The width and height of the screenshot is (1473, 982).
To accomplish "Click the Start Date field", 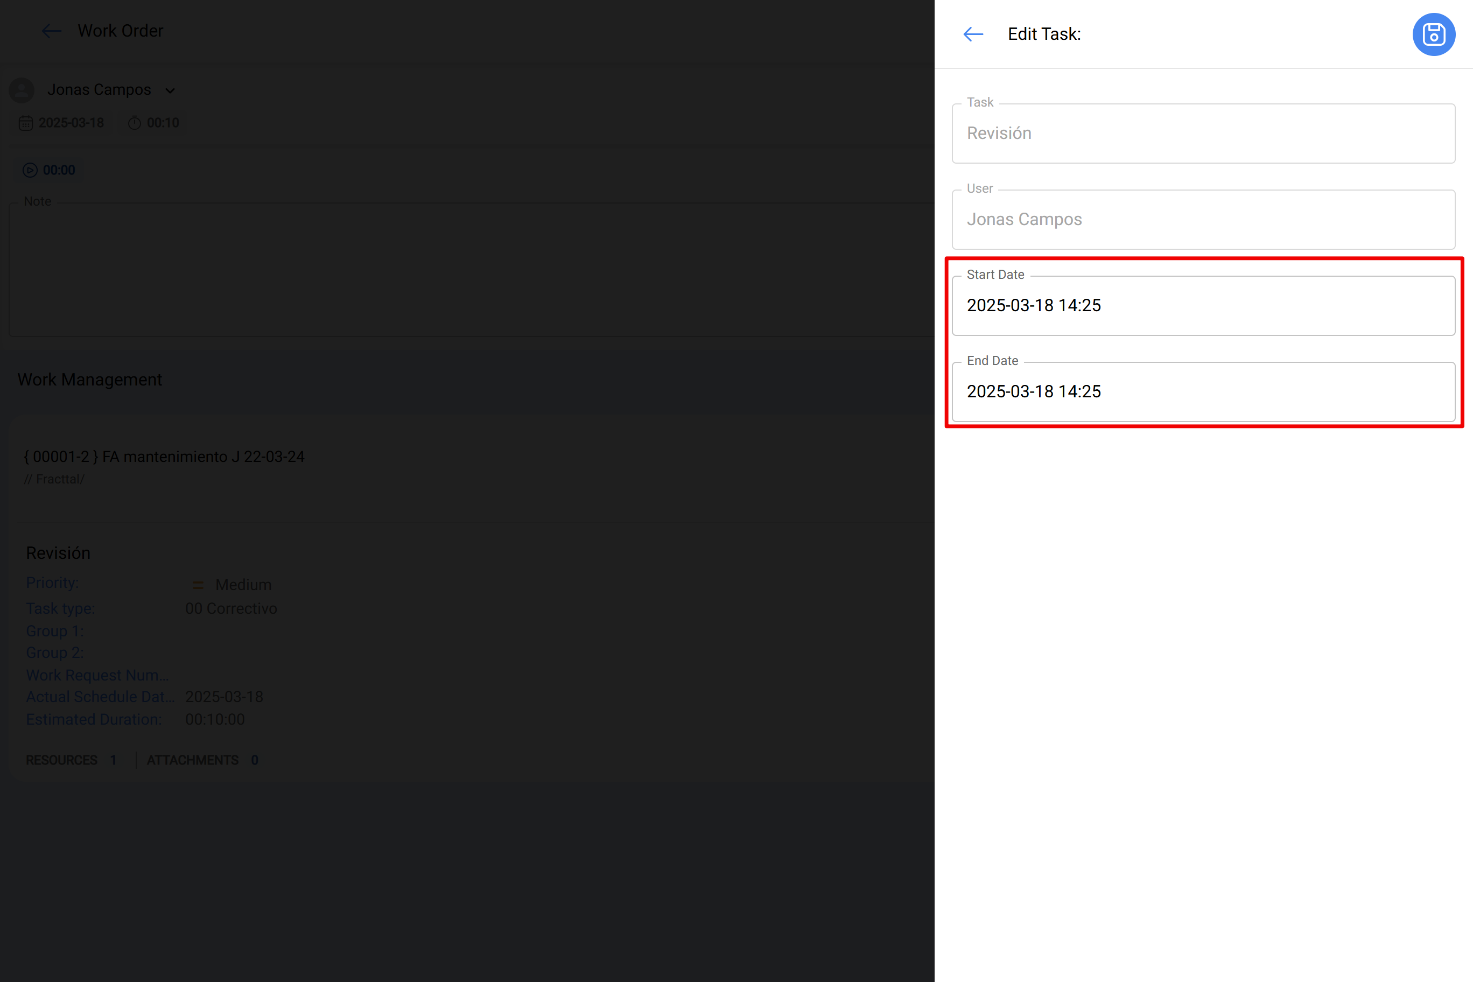I will (x=1203, y=305).
